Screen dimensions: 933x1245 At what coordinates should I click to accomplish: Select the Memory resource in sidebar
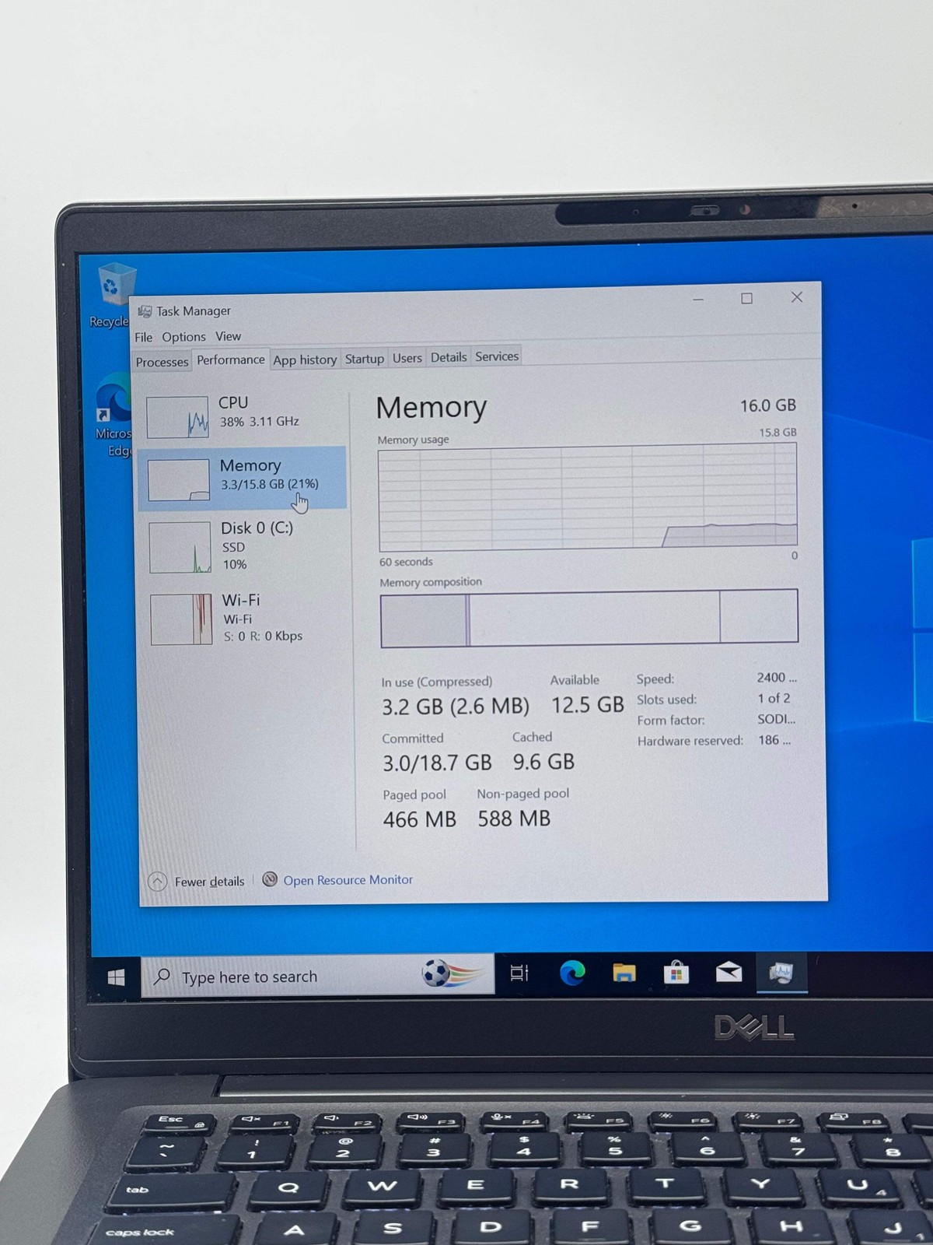tap(242, 478)
